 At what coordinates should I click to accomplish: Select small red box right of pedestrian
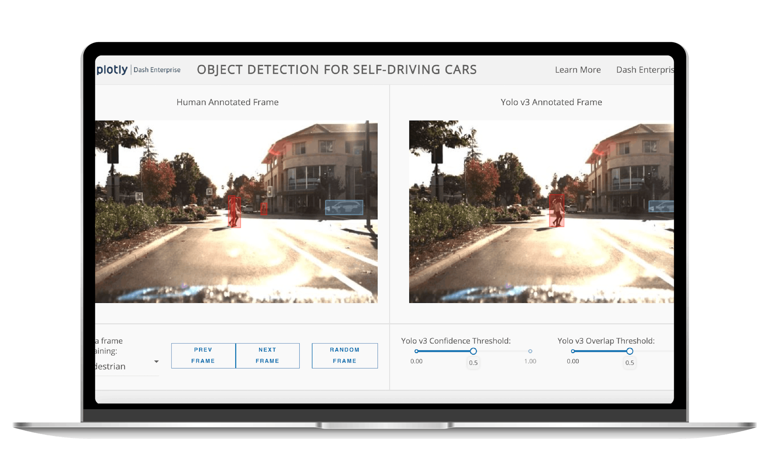point(264,208)
